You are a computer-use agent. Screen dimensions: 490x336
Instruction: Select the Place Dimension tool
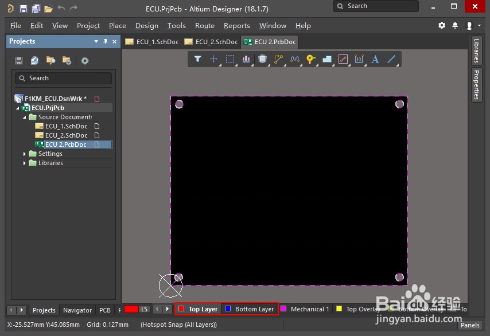(359, 59)
